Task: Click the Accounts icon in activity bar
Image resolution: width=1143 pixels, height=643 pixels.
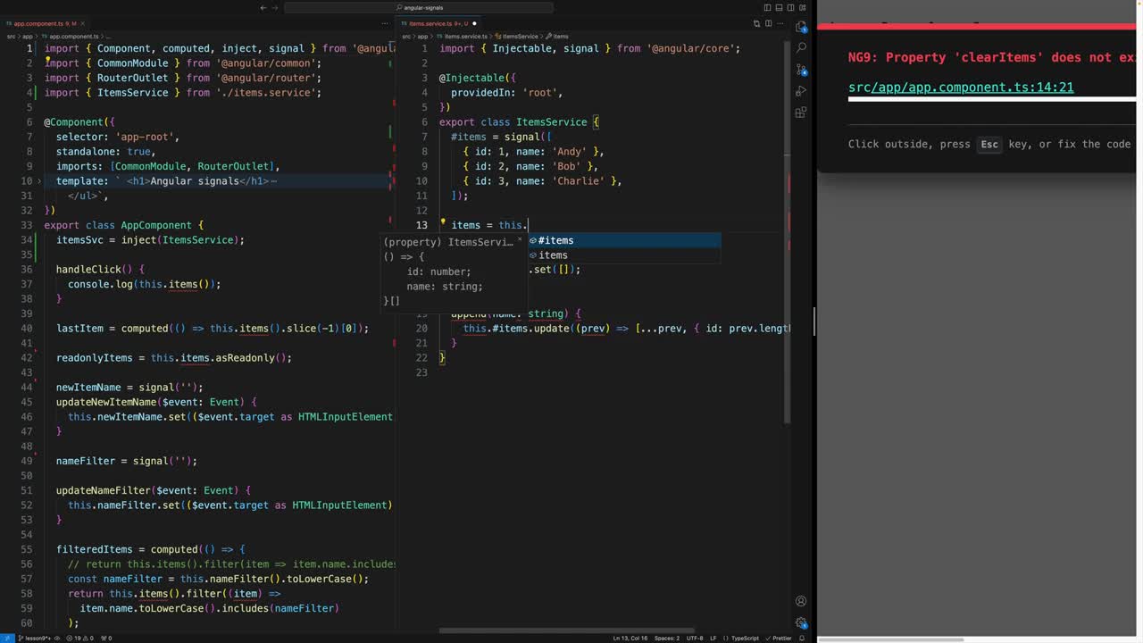Action: [x=801, y=601]
